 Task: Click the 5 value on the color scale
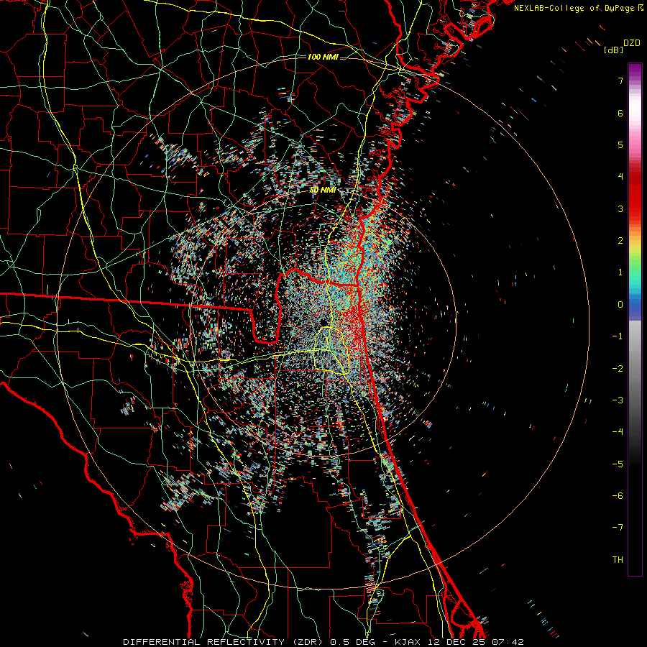click(x=620, y=144)
